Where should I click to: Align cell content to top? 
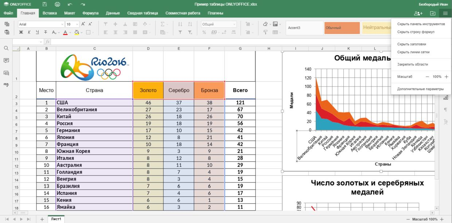(106, 24)
